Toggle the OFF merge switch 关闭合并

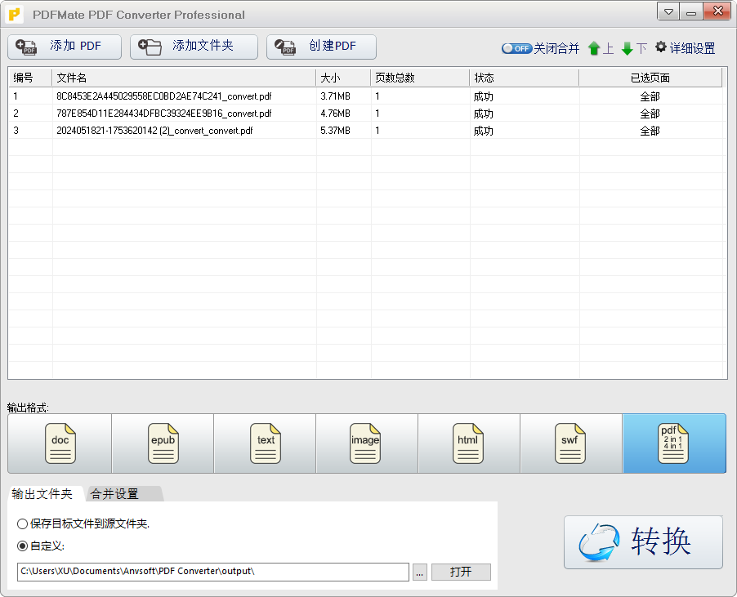tap(516, 48)
